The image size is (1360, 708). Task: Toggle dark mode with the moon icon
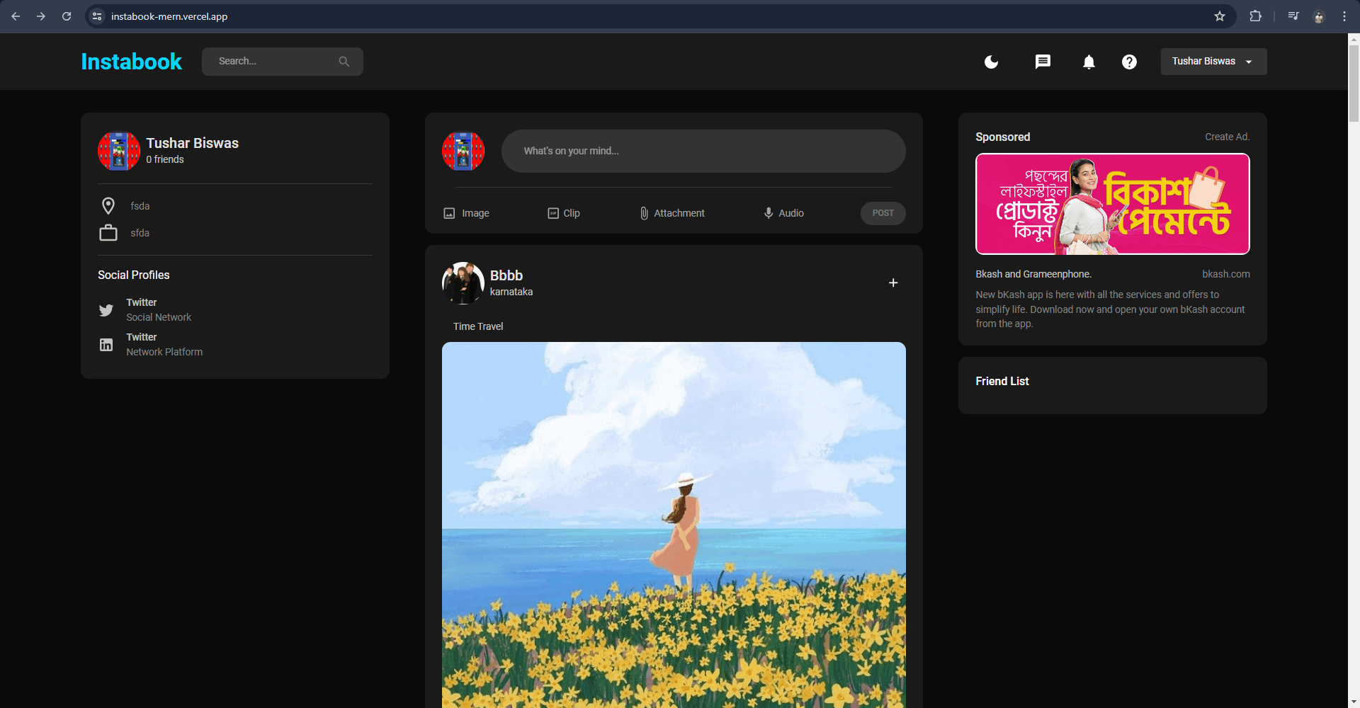(x=991, y=62)
